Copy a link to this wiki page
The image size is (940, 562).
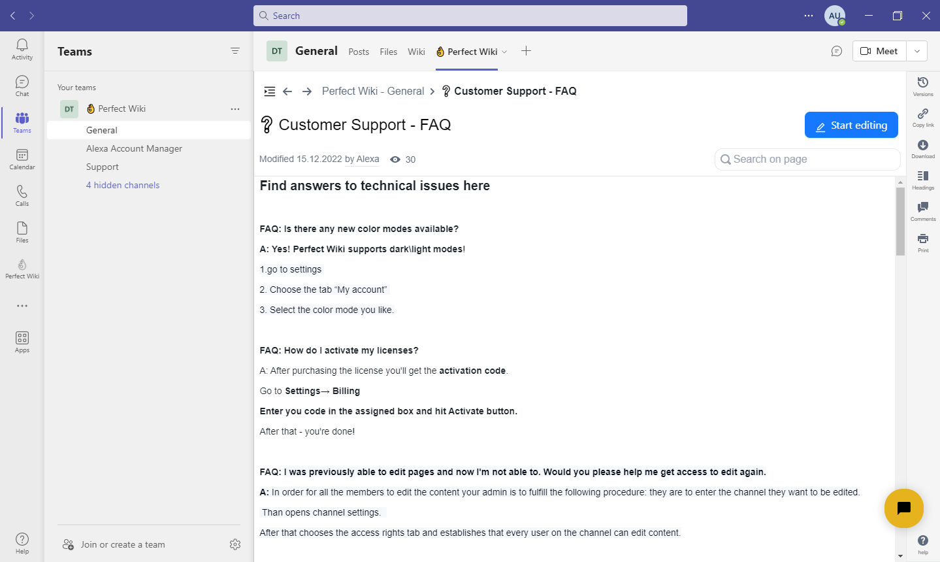click(x=922, y=116)
